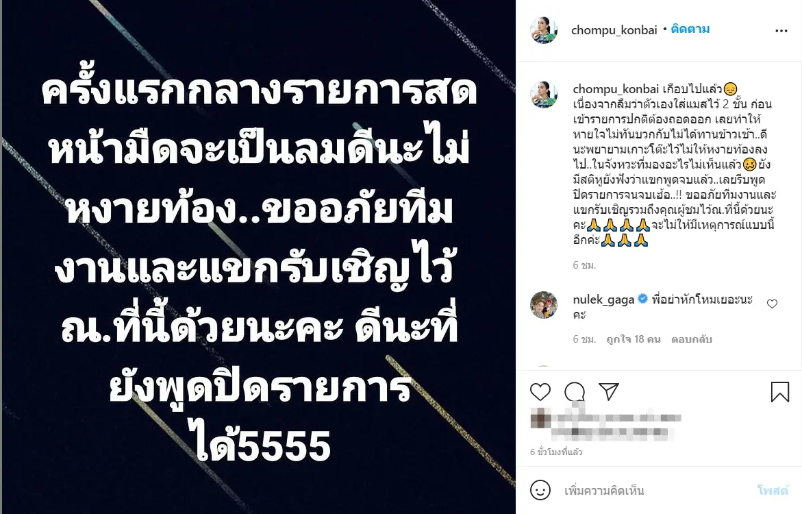Open comments via the speech bubble icon
Screen dimensions: 802x514
(575, 392)
